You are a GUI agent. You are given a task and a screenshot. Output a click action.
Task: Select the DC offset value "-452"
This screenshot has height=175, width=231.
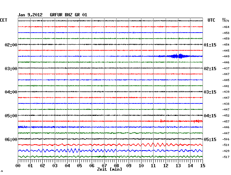[226, 115]
